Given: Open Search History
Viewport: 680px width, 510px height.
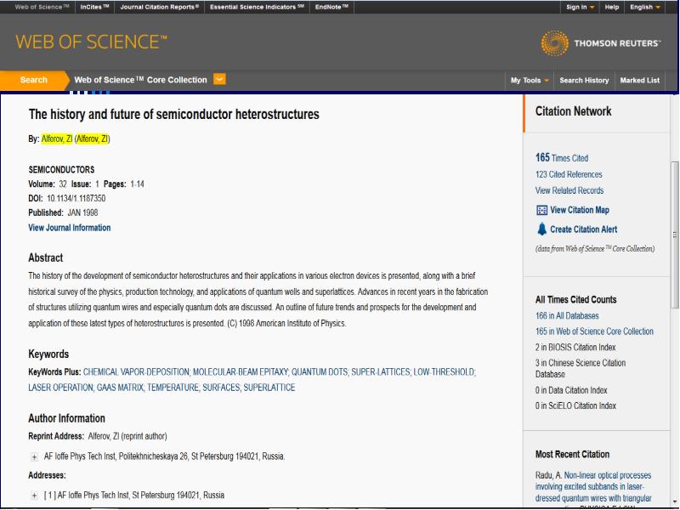Looking at the screenshot, I should 584,80.
